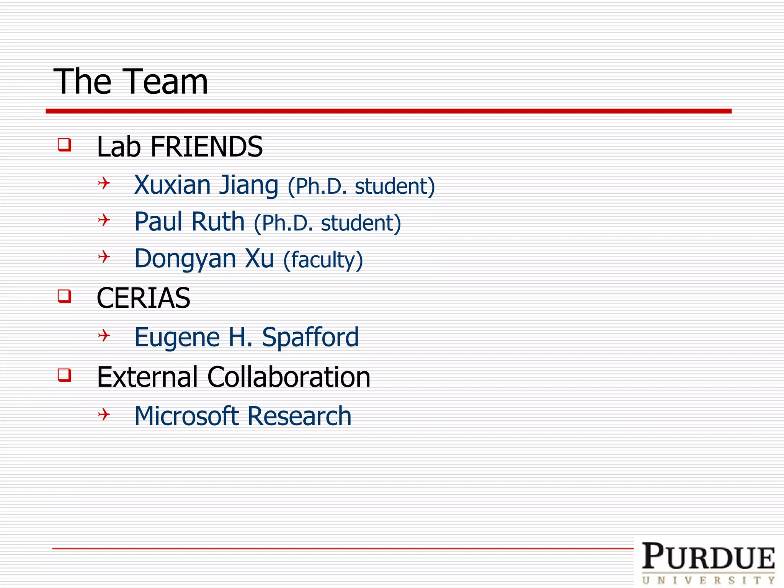Click the square bullet before External Collaboration
The height and width of the screenshot is (588, 784).
64,375
